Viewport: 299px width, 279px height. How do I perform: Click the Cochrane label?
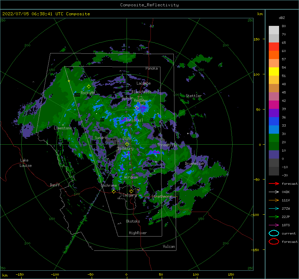109,185
